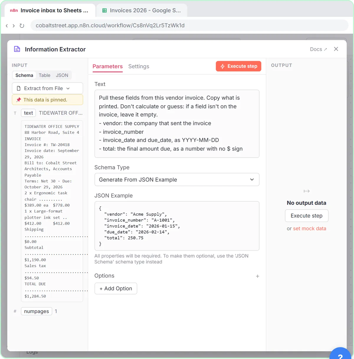Click the lightning icon on Execute step
Image resolution: width=354 pixels, height=359 pixels.
coord(222,66)
